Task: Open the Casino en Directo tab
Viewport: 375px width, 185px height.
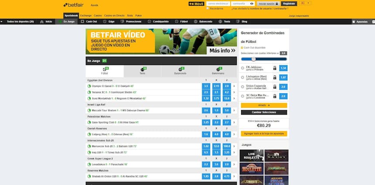Action: tap(114, 16)
